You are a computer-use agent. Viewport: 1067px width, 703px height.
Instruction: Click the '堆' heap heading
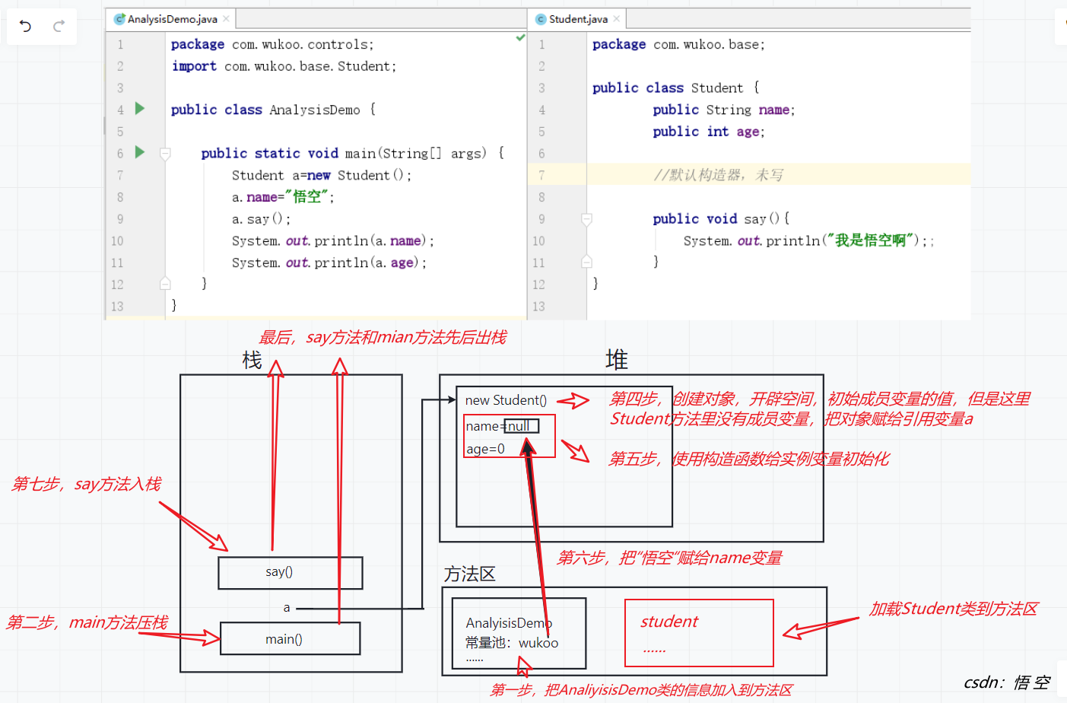click(617, 360)
